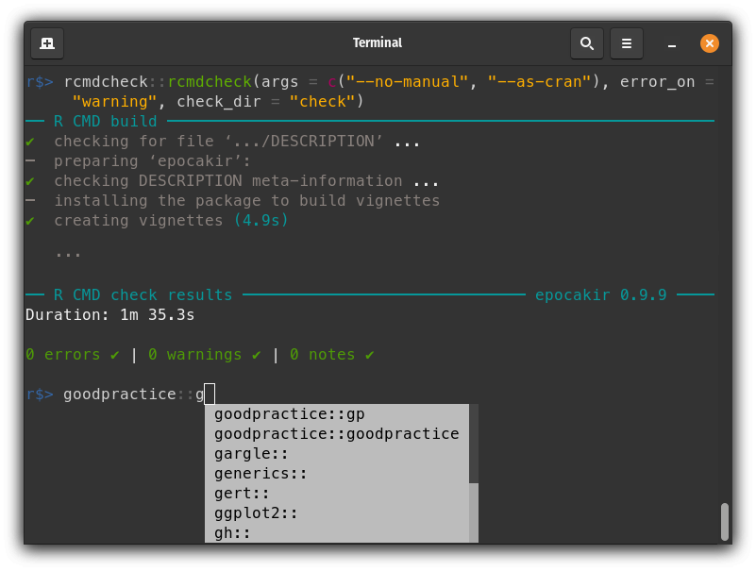Open the hamburger menu

pyautogui.click(x=626, y=43)
